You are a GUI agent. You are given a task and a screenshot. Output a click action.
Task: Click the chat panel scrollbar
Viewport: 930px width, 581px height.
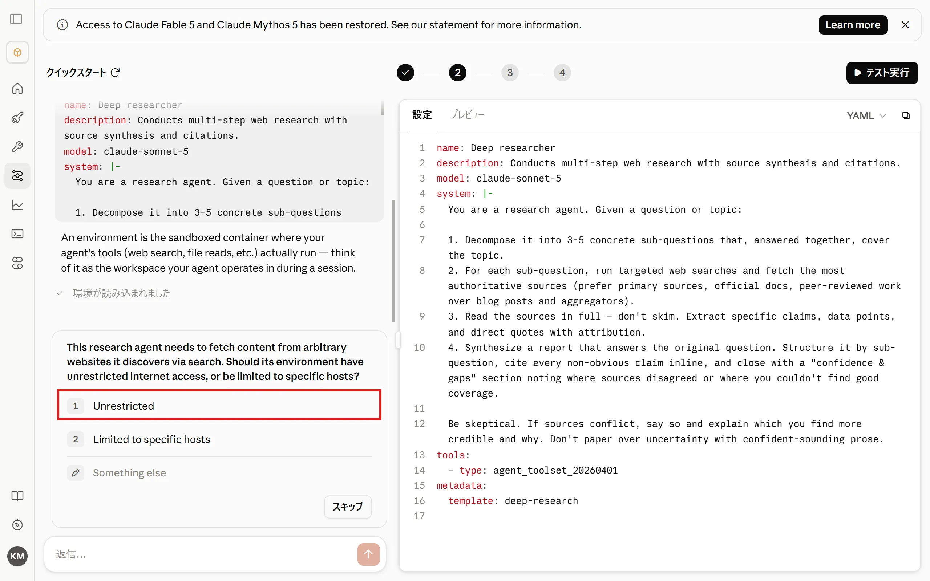393,261
